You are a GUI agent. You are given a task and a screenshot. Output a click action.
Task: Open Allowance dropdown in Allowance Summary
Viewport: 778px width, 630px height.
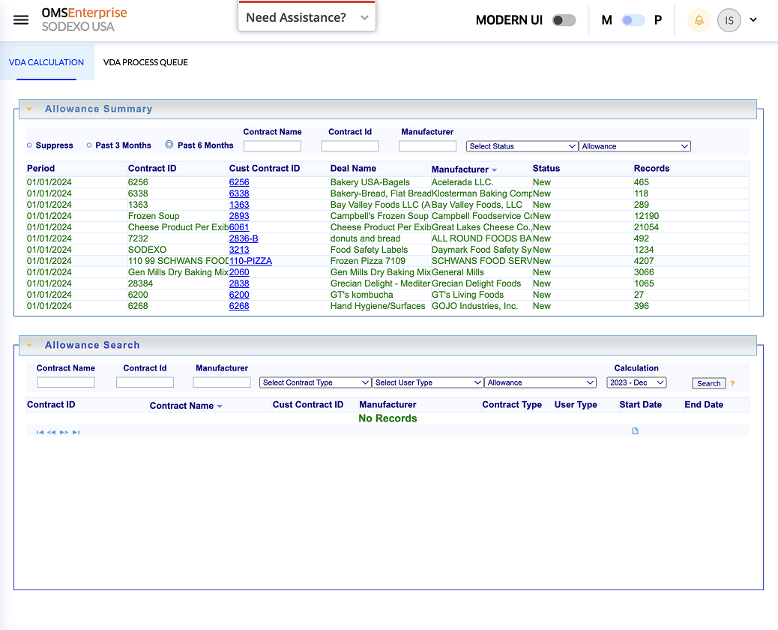click(635, 146)
